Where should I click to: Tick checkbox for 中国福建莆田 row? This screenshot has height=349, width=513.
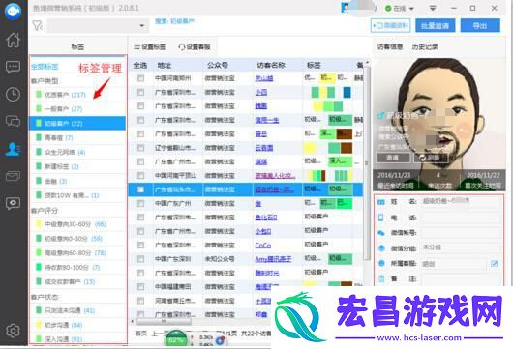140,287
